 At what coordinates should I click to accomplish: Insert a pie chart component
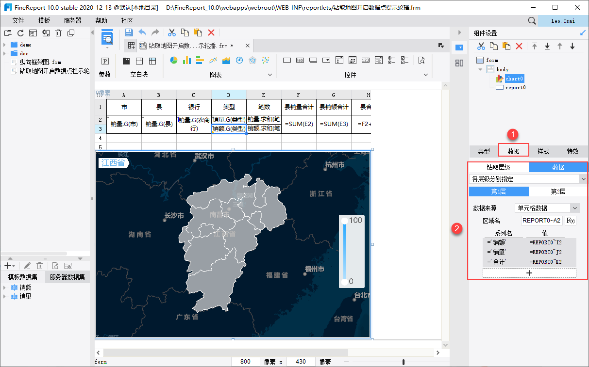pos(173,61)
